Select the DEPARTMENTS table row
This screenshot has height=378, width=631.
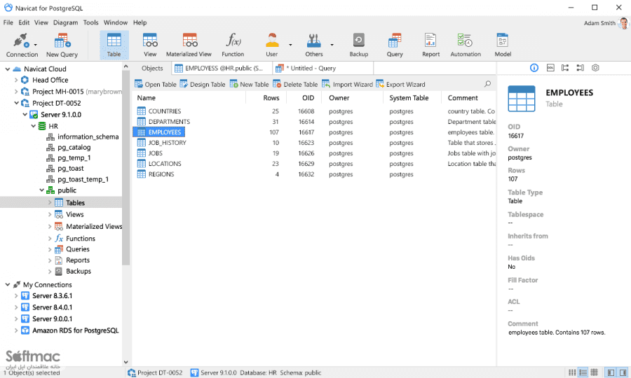tap(314, 122)
